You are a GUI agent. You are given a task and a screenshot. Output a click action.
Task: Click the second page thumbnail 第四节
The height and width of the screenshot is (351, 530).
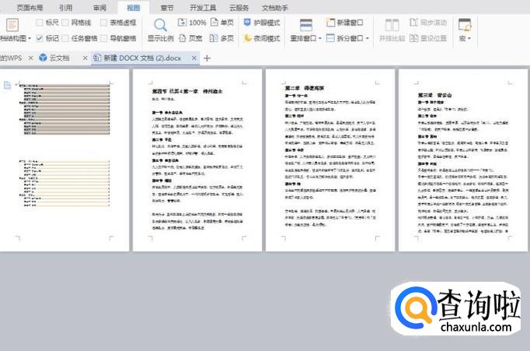coord(197,160)
